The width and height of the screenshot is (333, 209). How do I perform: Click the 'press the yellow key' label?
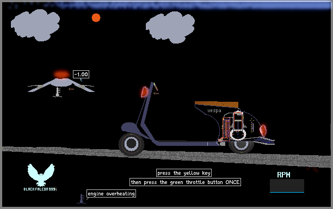pyautogui.click(x=184, y=173)
